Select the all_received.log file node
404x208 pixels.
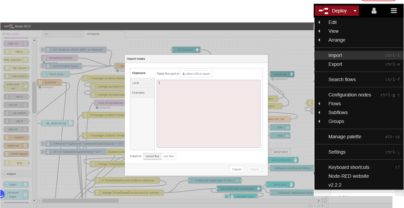coord(57,123)
